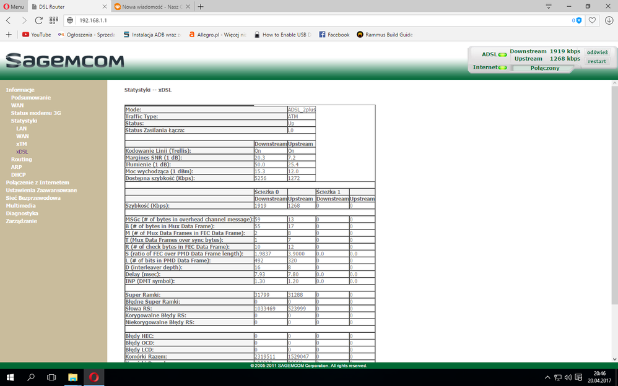Open LAN statistics
The height and width of the screenshot is (386, 618).
click(x=21, y=129)
